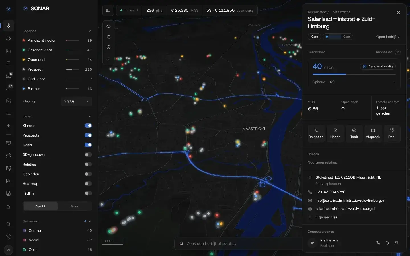410x256 pixels.
Task: Open the VT user avatar
Action: click(9, 250)
